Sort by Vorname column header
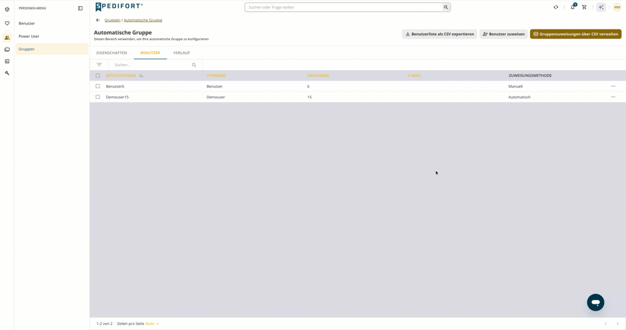Screen dimensions: 626x330 [x=216, y=75]
